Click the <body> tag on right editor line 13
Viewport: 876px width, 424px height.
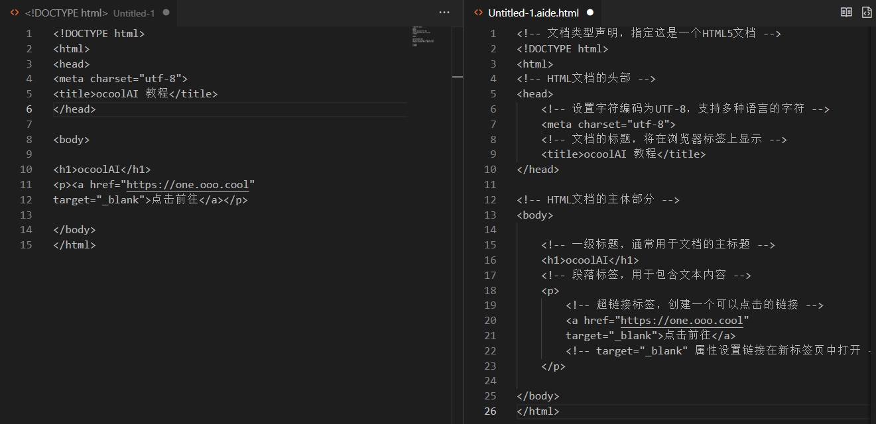[534, 215]
